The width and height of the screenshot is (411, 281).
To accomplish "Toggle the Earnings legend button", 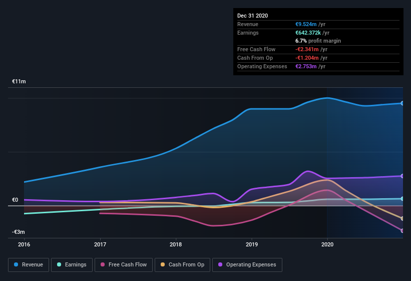I will [x=72, y=265].
